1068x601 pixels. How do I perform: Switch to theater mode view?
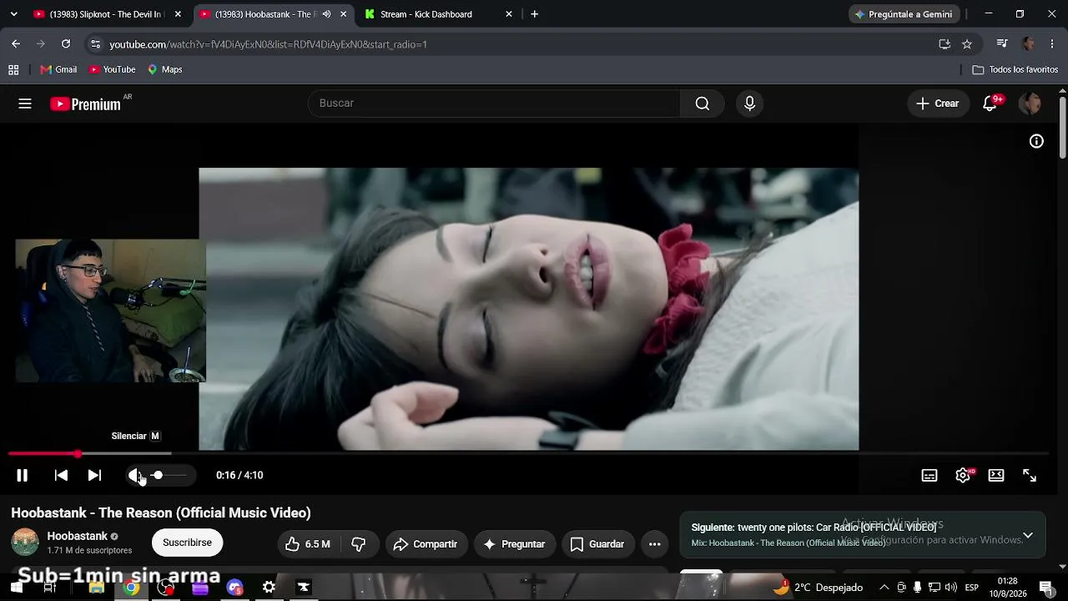point(996,475)
